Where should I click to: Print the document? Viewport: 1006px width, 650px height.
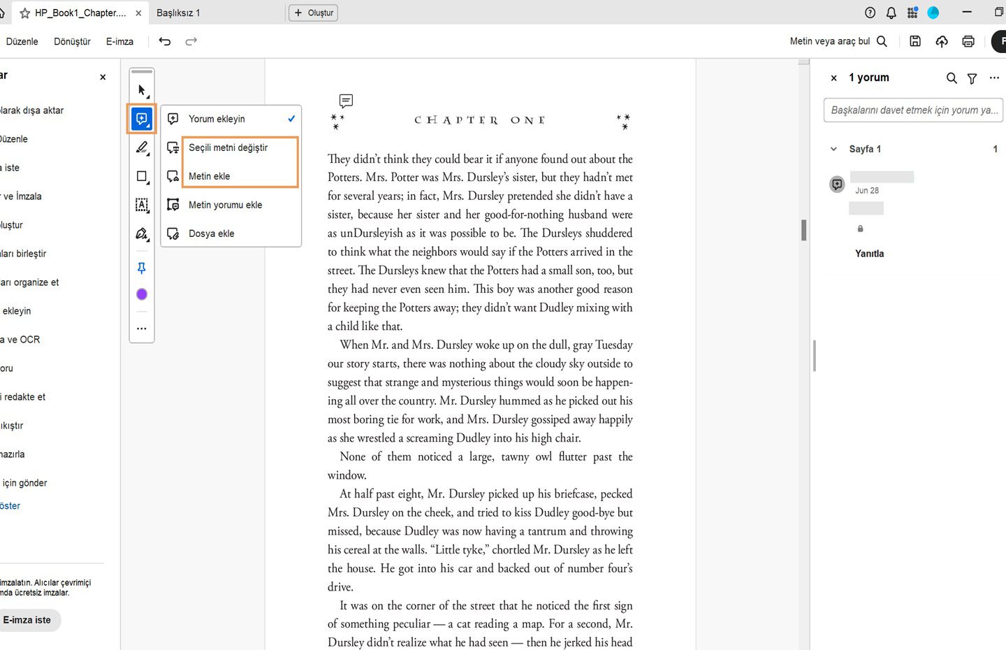point(968,41)
